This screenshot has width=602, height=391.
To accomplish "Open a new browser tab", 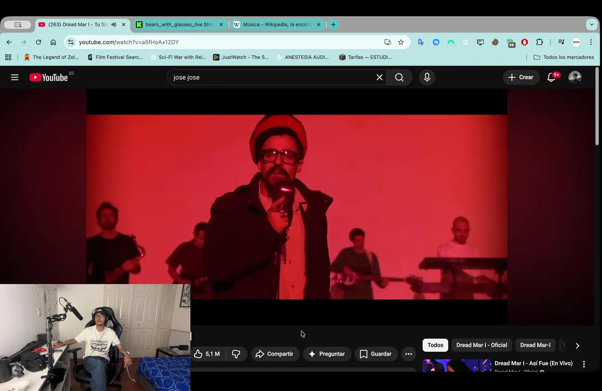I will coord(333,24).
